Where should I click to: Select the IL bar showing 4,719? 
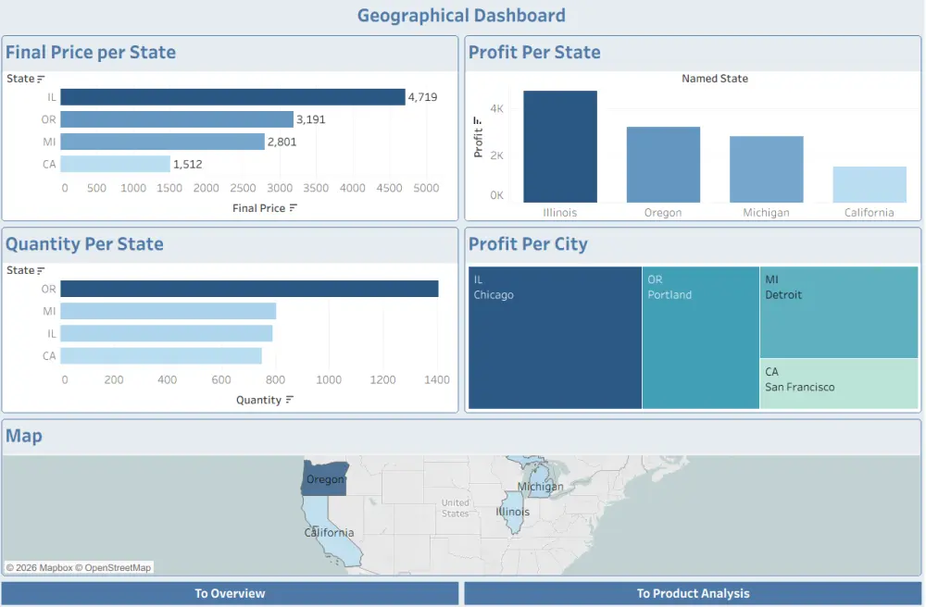tap(231, 96)
